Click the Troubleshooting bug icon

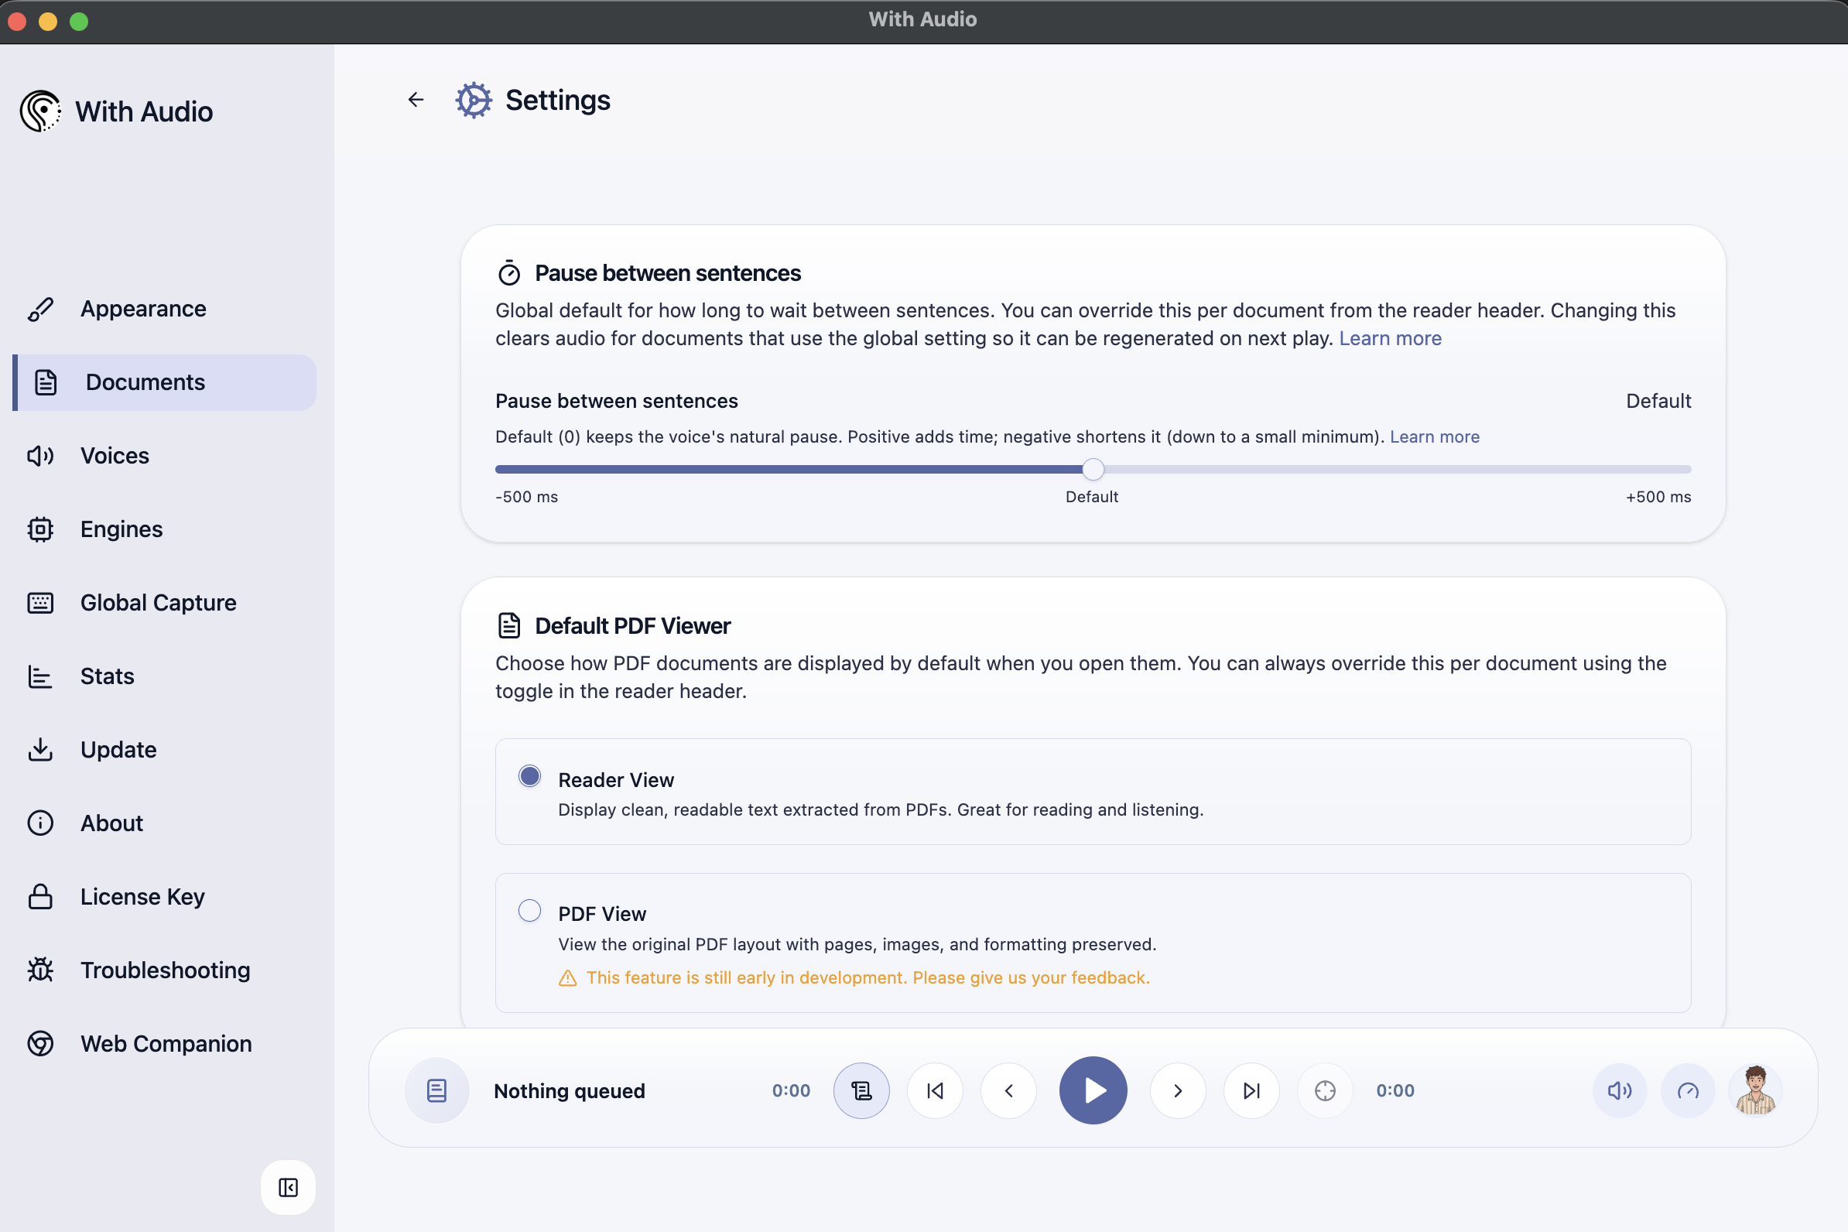(41, 970)
